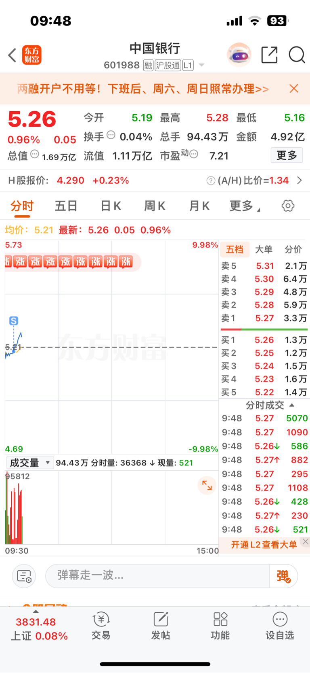Tap 买3 price 5.24 row
Viewport: 310px width, 673px height.
(x=264, y=366)
